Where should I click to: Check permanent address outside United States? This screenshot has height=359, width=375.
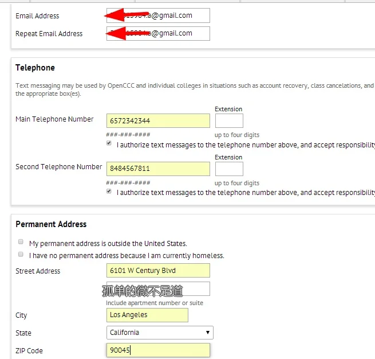click(x=21, y=242)
